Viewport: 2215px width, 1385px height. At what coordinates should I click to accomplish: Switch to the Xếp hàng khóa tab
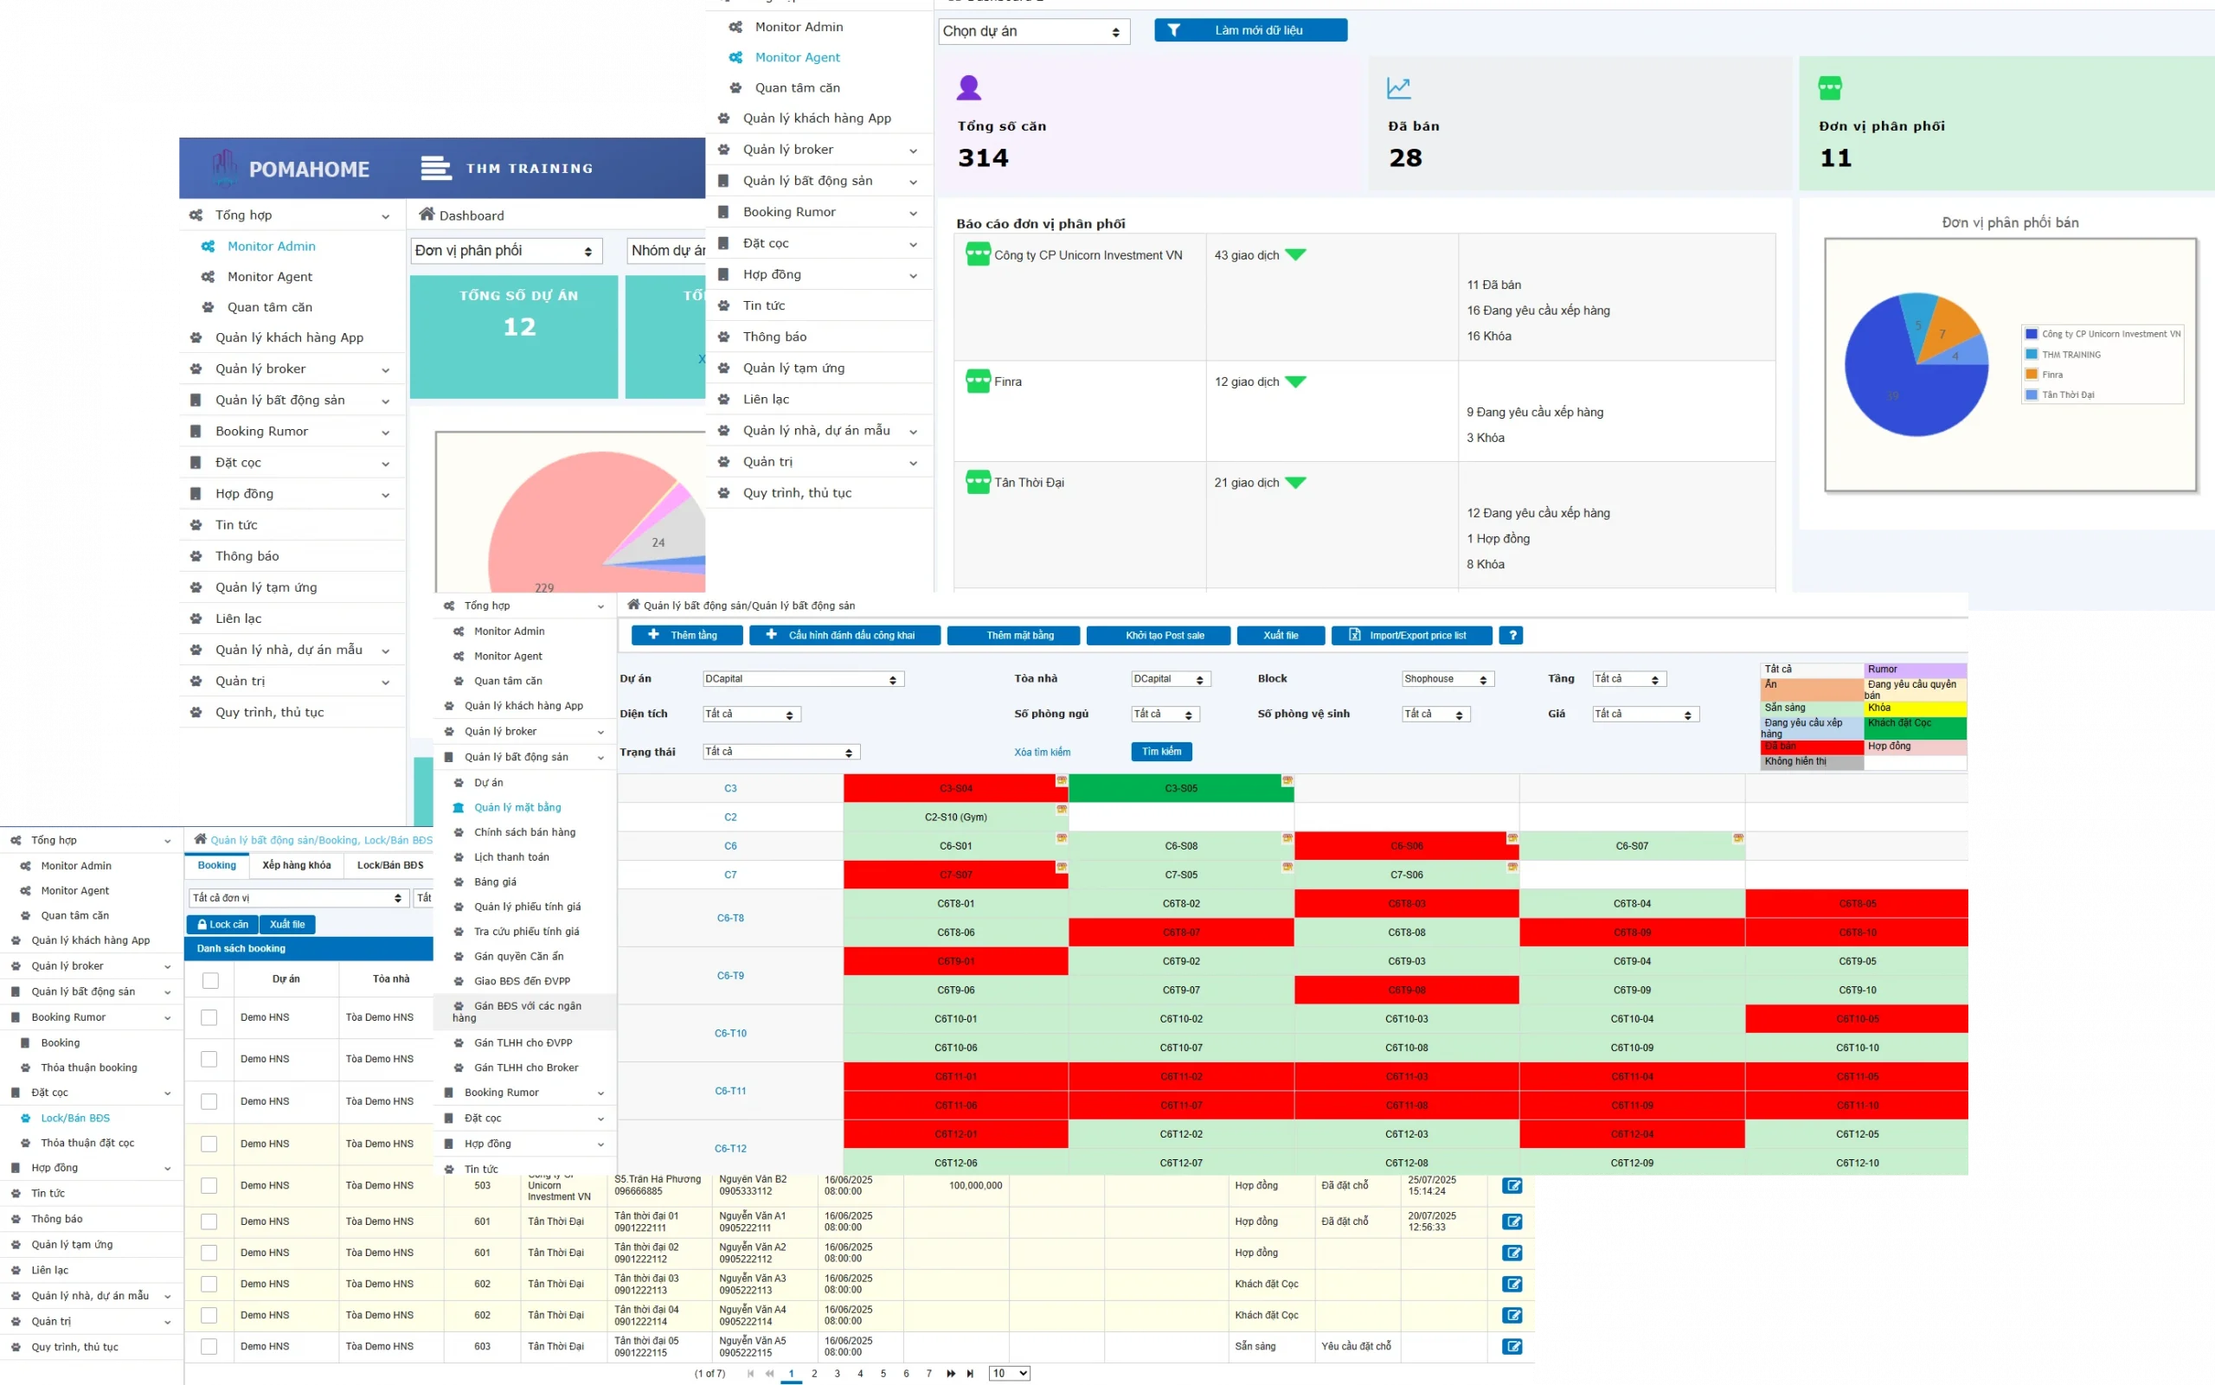pos(297,866)
